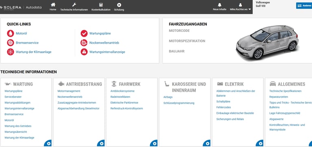Open Sicherungen und Relais link
Image resolution: width=312 pixels, height=147 pixels.
click(230, 119)
